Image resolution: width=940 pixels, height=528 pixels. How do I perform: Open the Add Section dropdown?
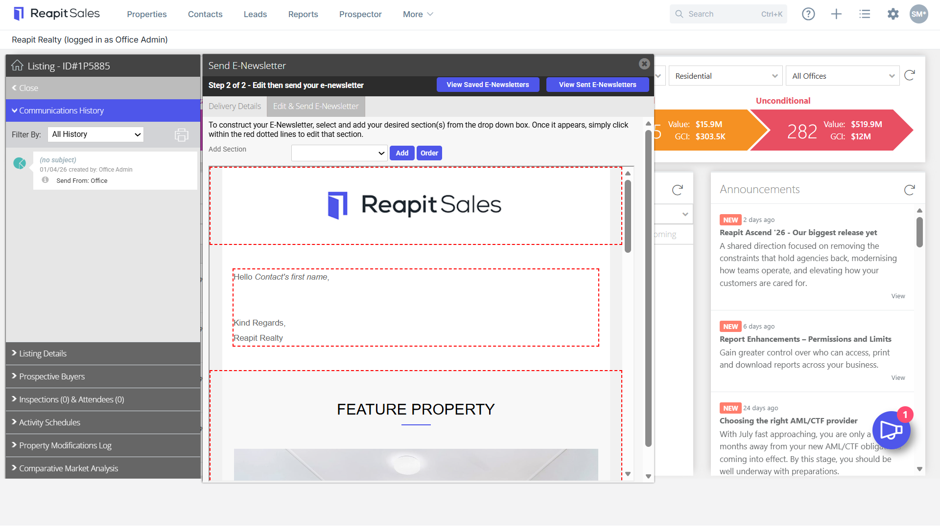[x=339, y=153]
